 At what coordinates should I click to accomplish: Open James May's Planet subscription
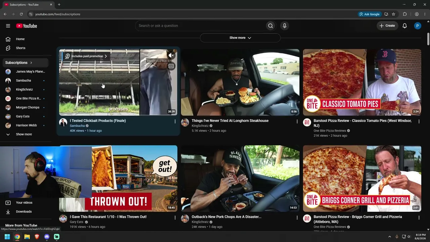click(x=26, y=72)
